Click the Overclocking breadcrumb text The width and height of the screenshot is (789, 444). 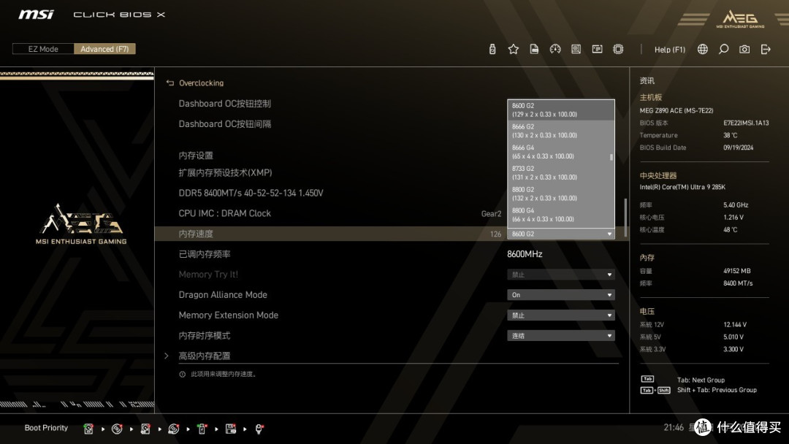tap(202, 83)
